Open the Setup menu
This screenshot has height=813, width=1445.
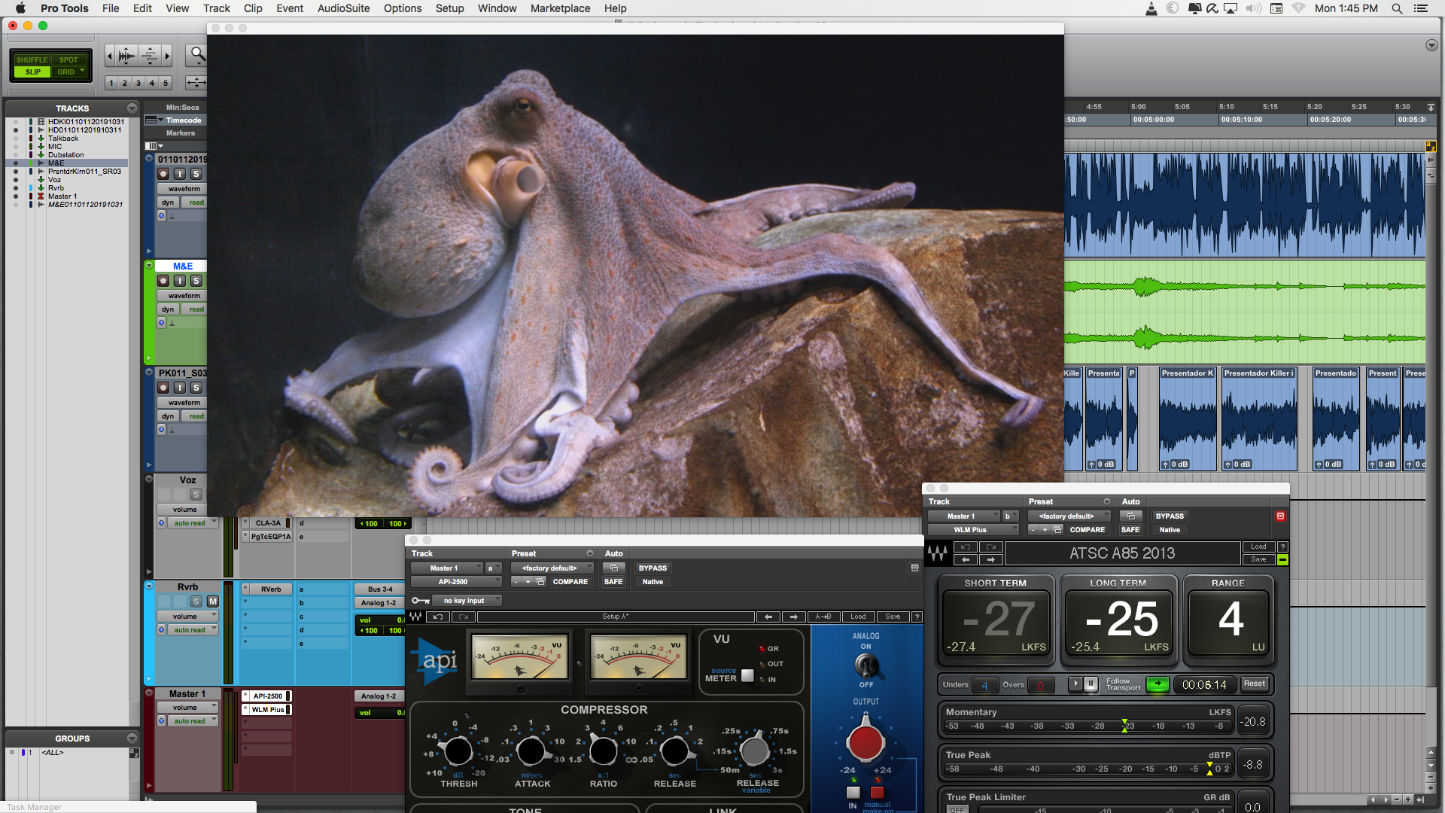tap(449, 8)
